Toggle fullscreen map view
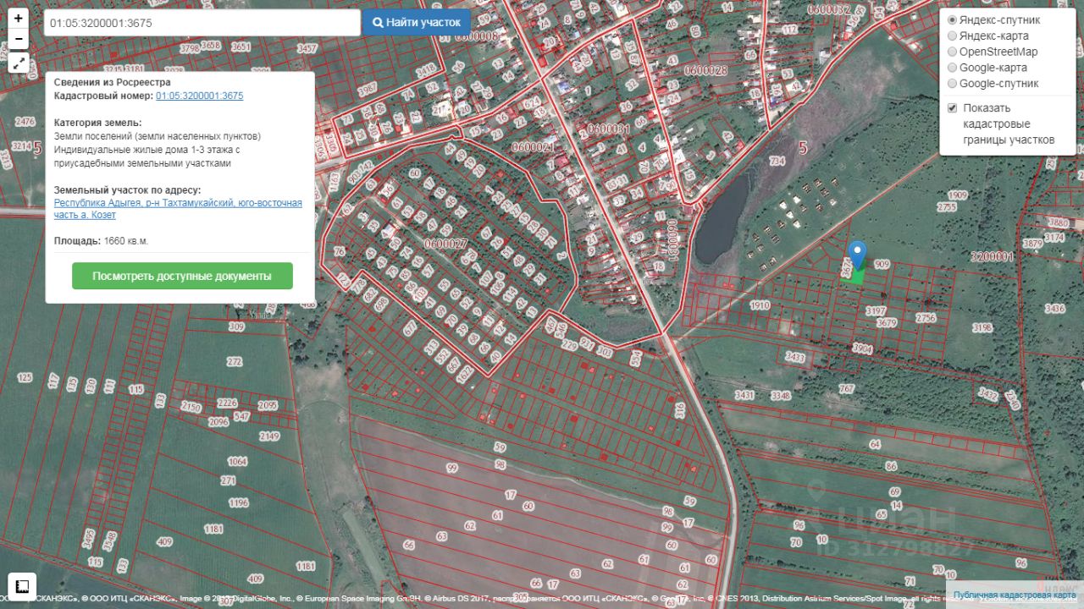 pyautogui.click(x=19, y=63)
